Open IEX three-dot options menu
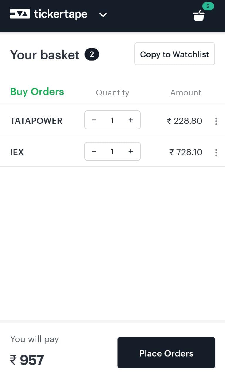This screenshot has height=377, width=225. tap(216, 152)
